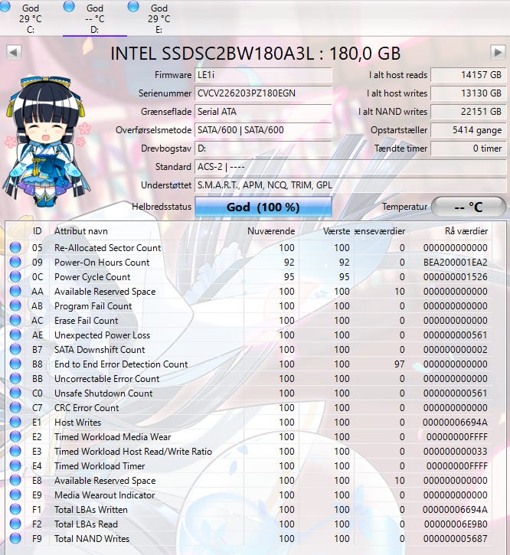The height and width of the screenshot is (555, 510).
Task: Click status icon for Power Cycle Count
Action: (15, 276)
